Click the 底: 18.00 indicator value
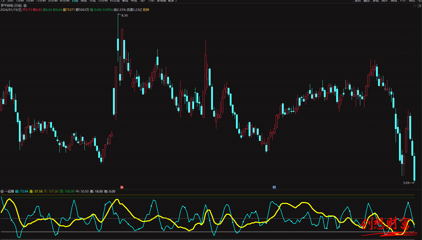Screen dimensions: 422x240 coord(96,191)
